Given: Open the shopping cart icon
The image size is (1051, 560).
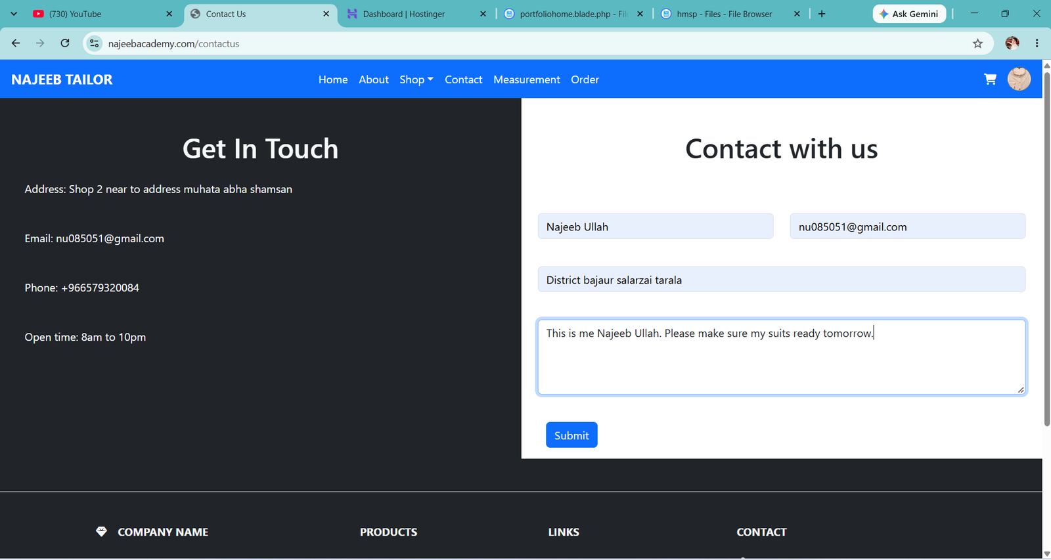Looking at the screenshot, I should click(x=990, y=79).
